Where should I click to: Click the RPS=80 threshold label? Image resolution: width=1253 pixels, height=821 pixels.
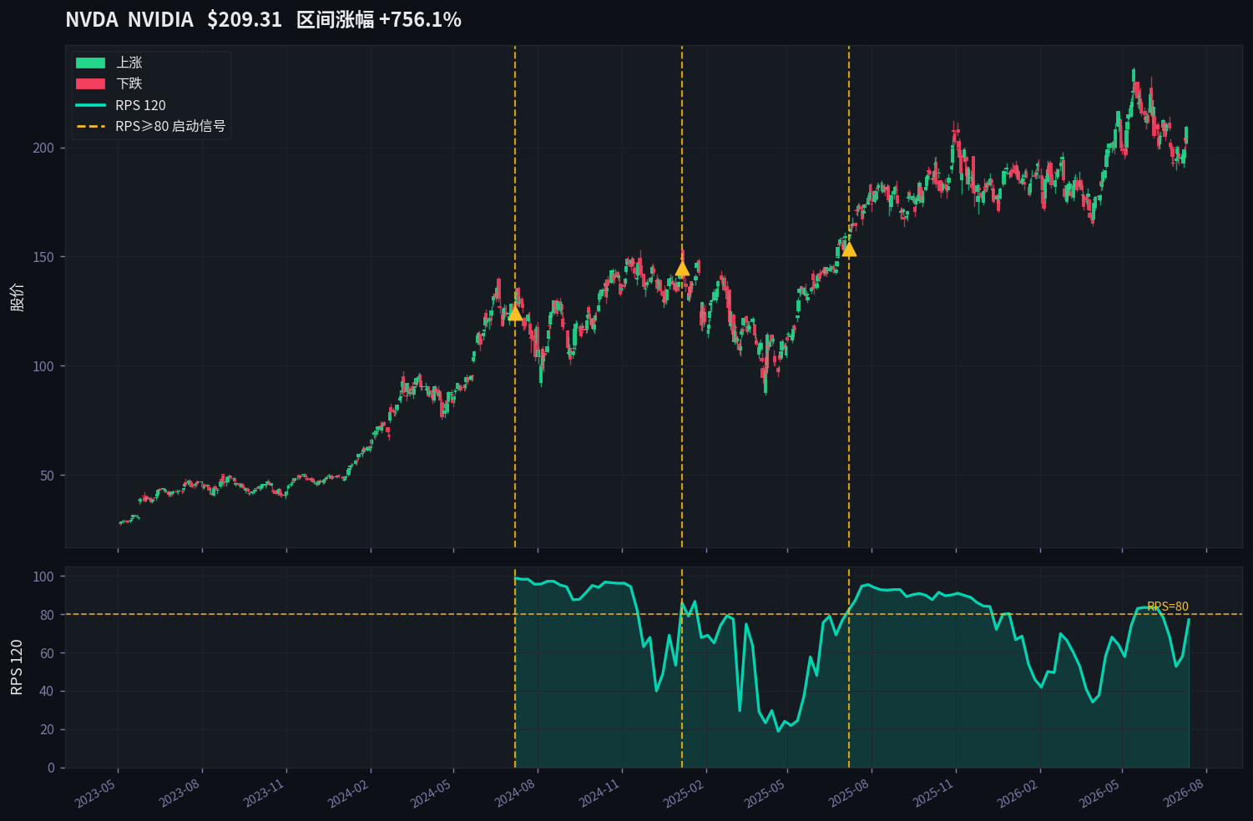click(1167, 607)
